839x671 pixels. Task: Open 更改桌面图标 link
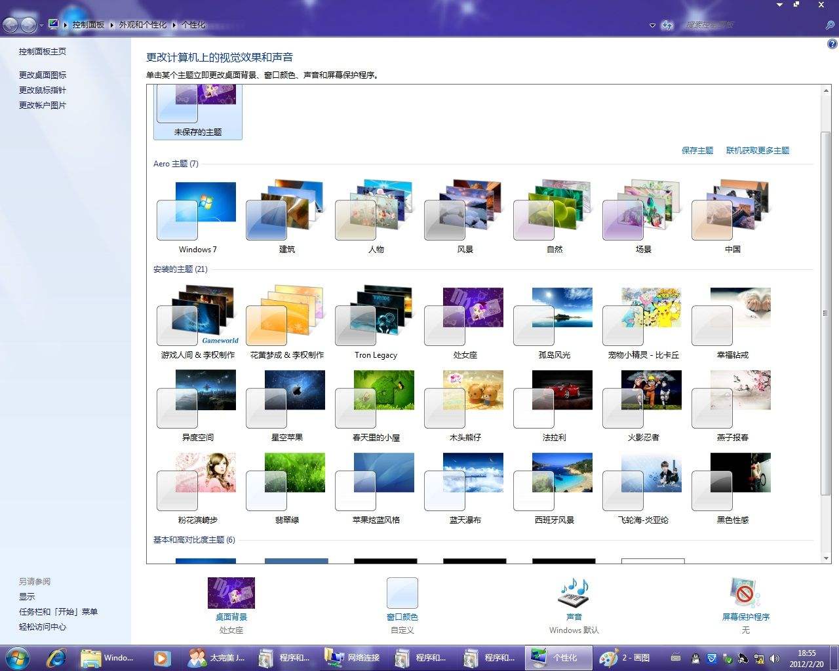[42, 75]
